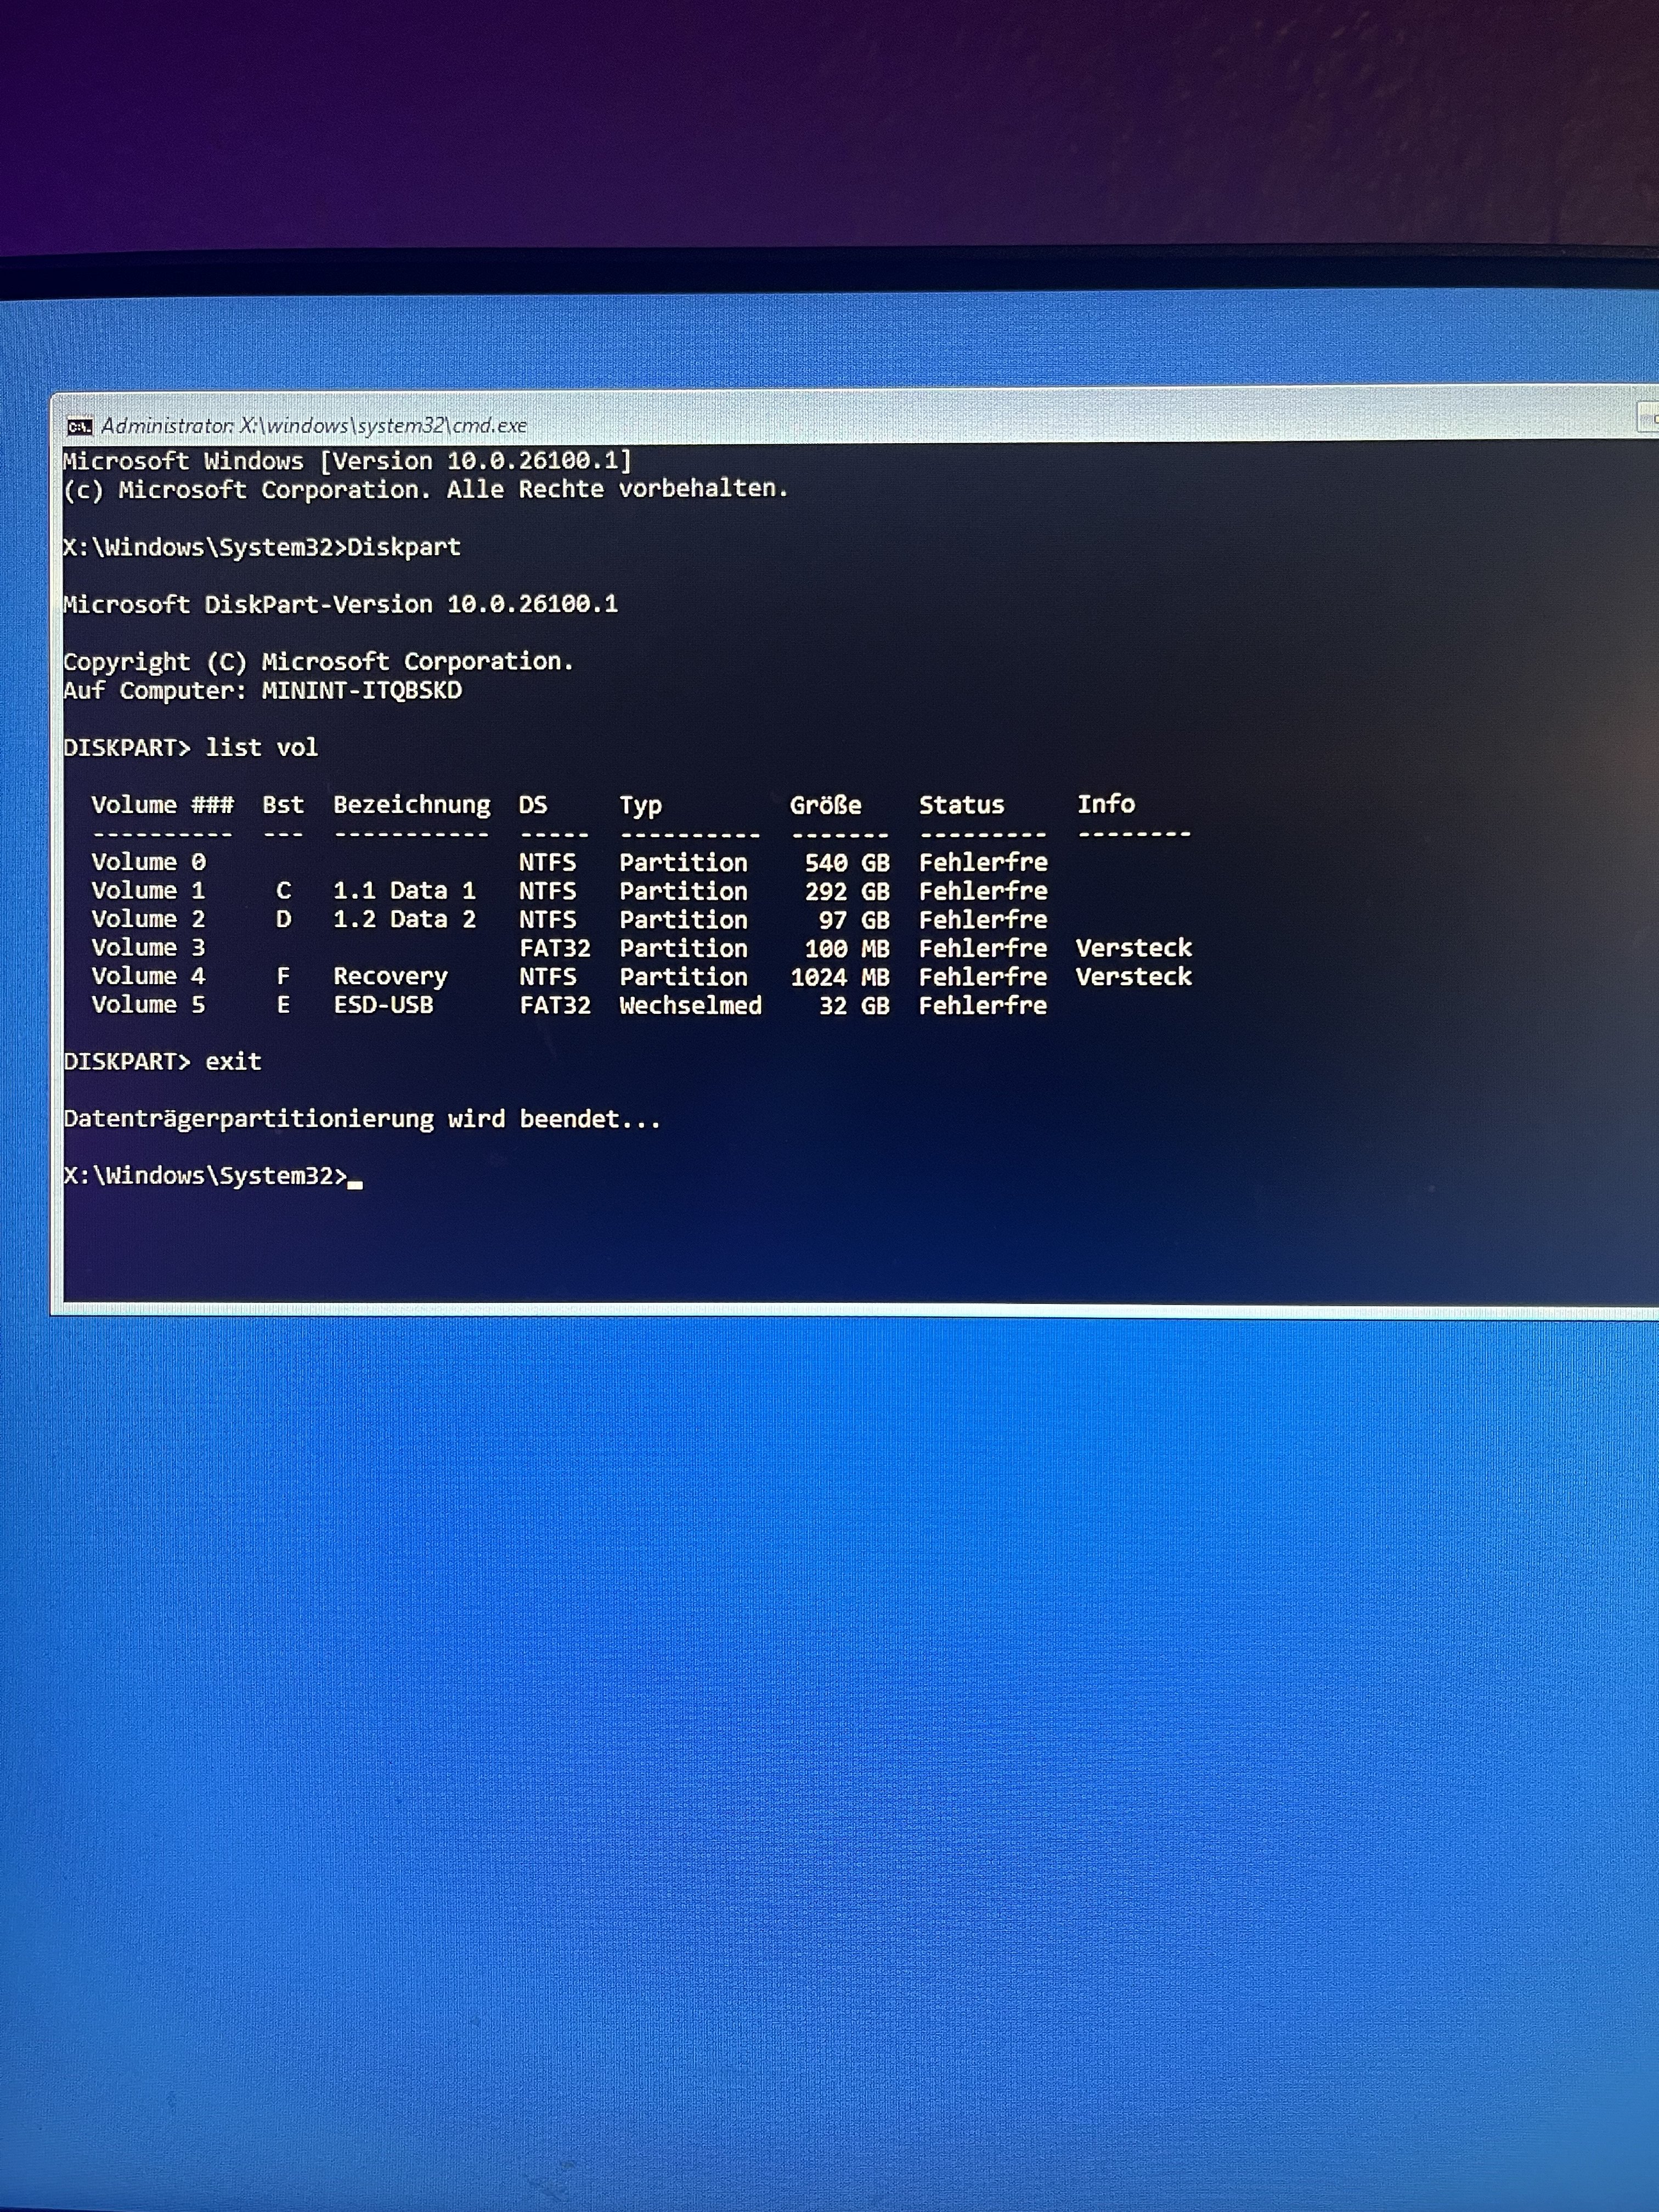Click the 'Info' column header
Viewport: 1659px width, 2212px height.
[x=1105, y=804]
